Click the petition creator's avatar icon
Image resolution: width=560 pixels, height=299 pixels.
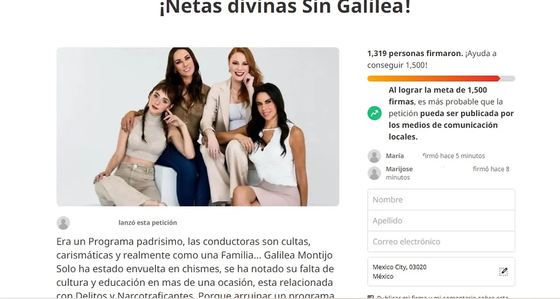point(63,223)
